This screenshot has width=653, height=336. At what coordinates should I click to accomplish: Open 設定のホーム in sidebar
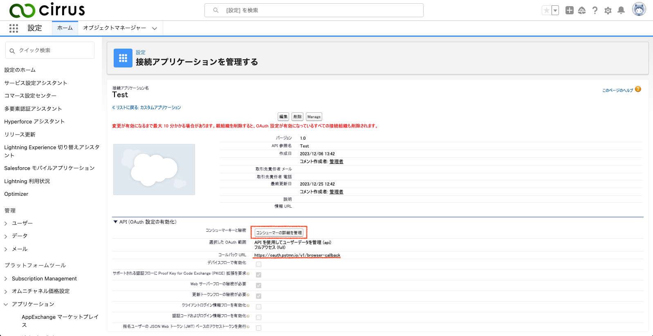click(x=20, y=70)
